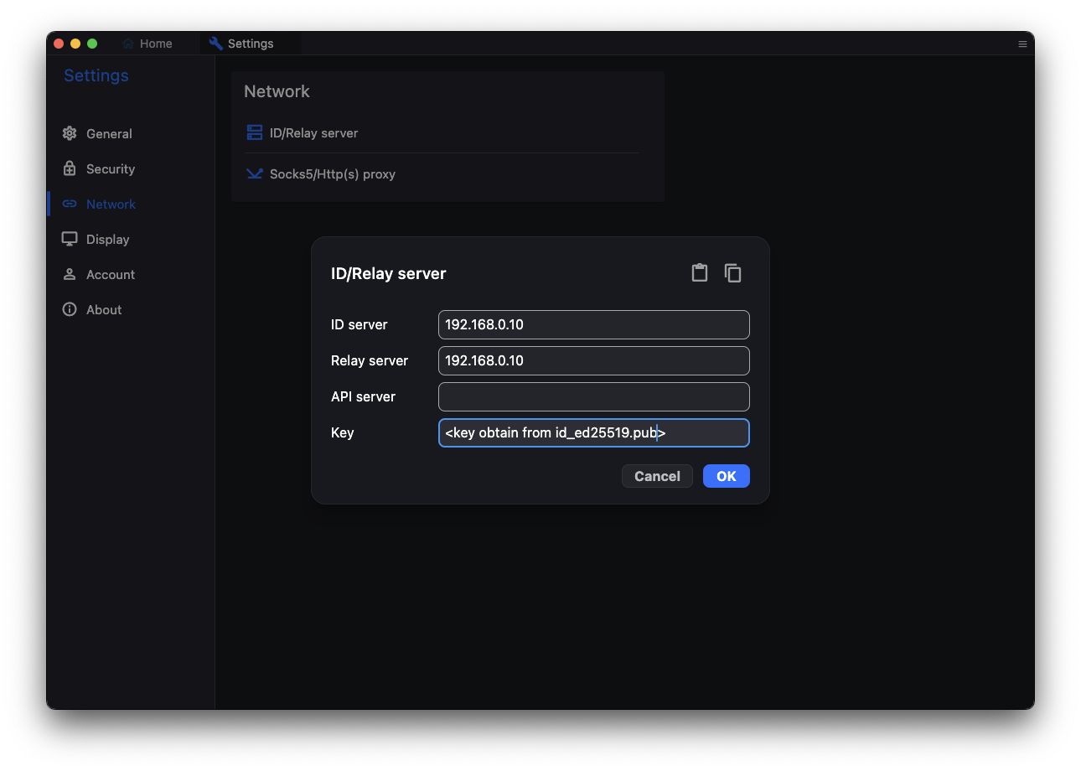Image resolution: width=1081 pixels, height=771 pixels.
Task: Click the General gear icon in sidebar
Action: 70,133
